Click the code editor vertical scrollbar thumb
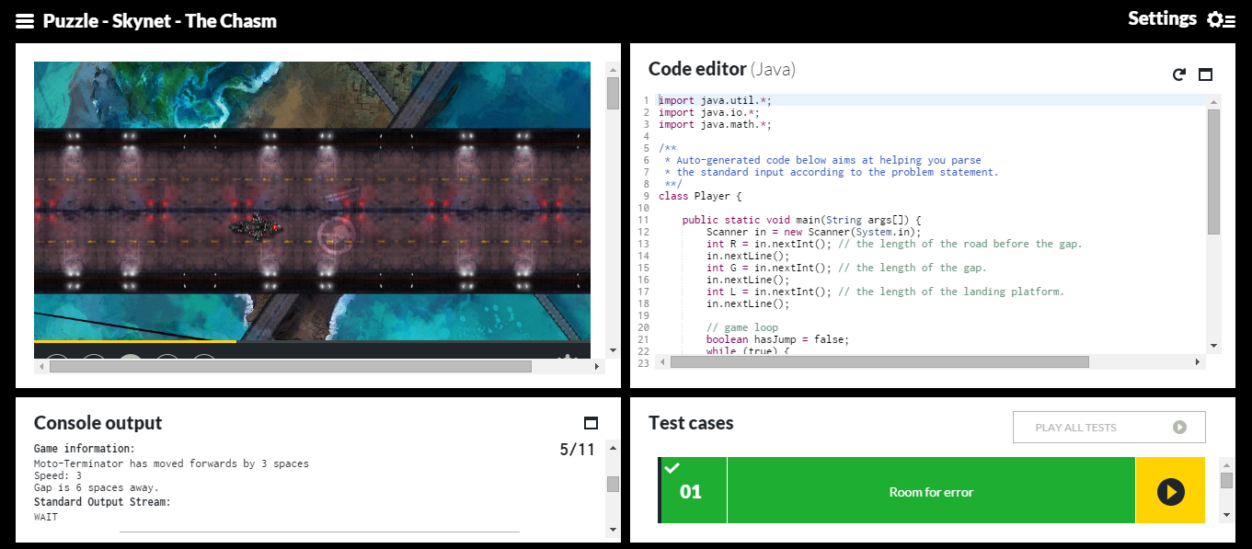The height and width of the screenshot is (549, 1252). pyautogui.click(x=1213, y=171)
